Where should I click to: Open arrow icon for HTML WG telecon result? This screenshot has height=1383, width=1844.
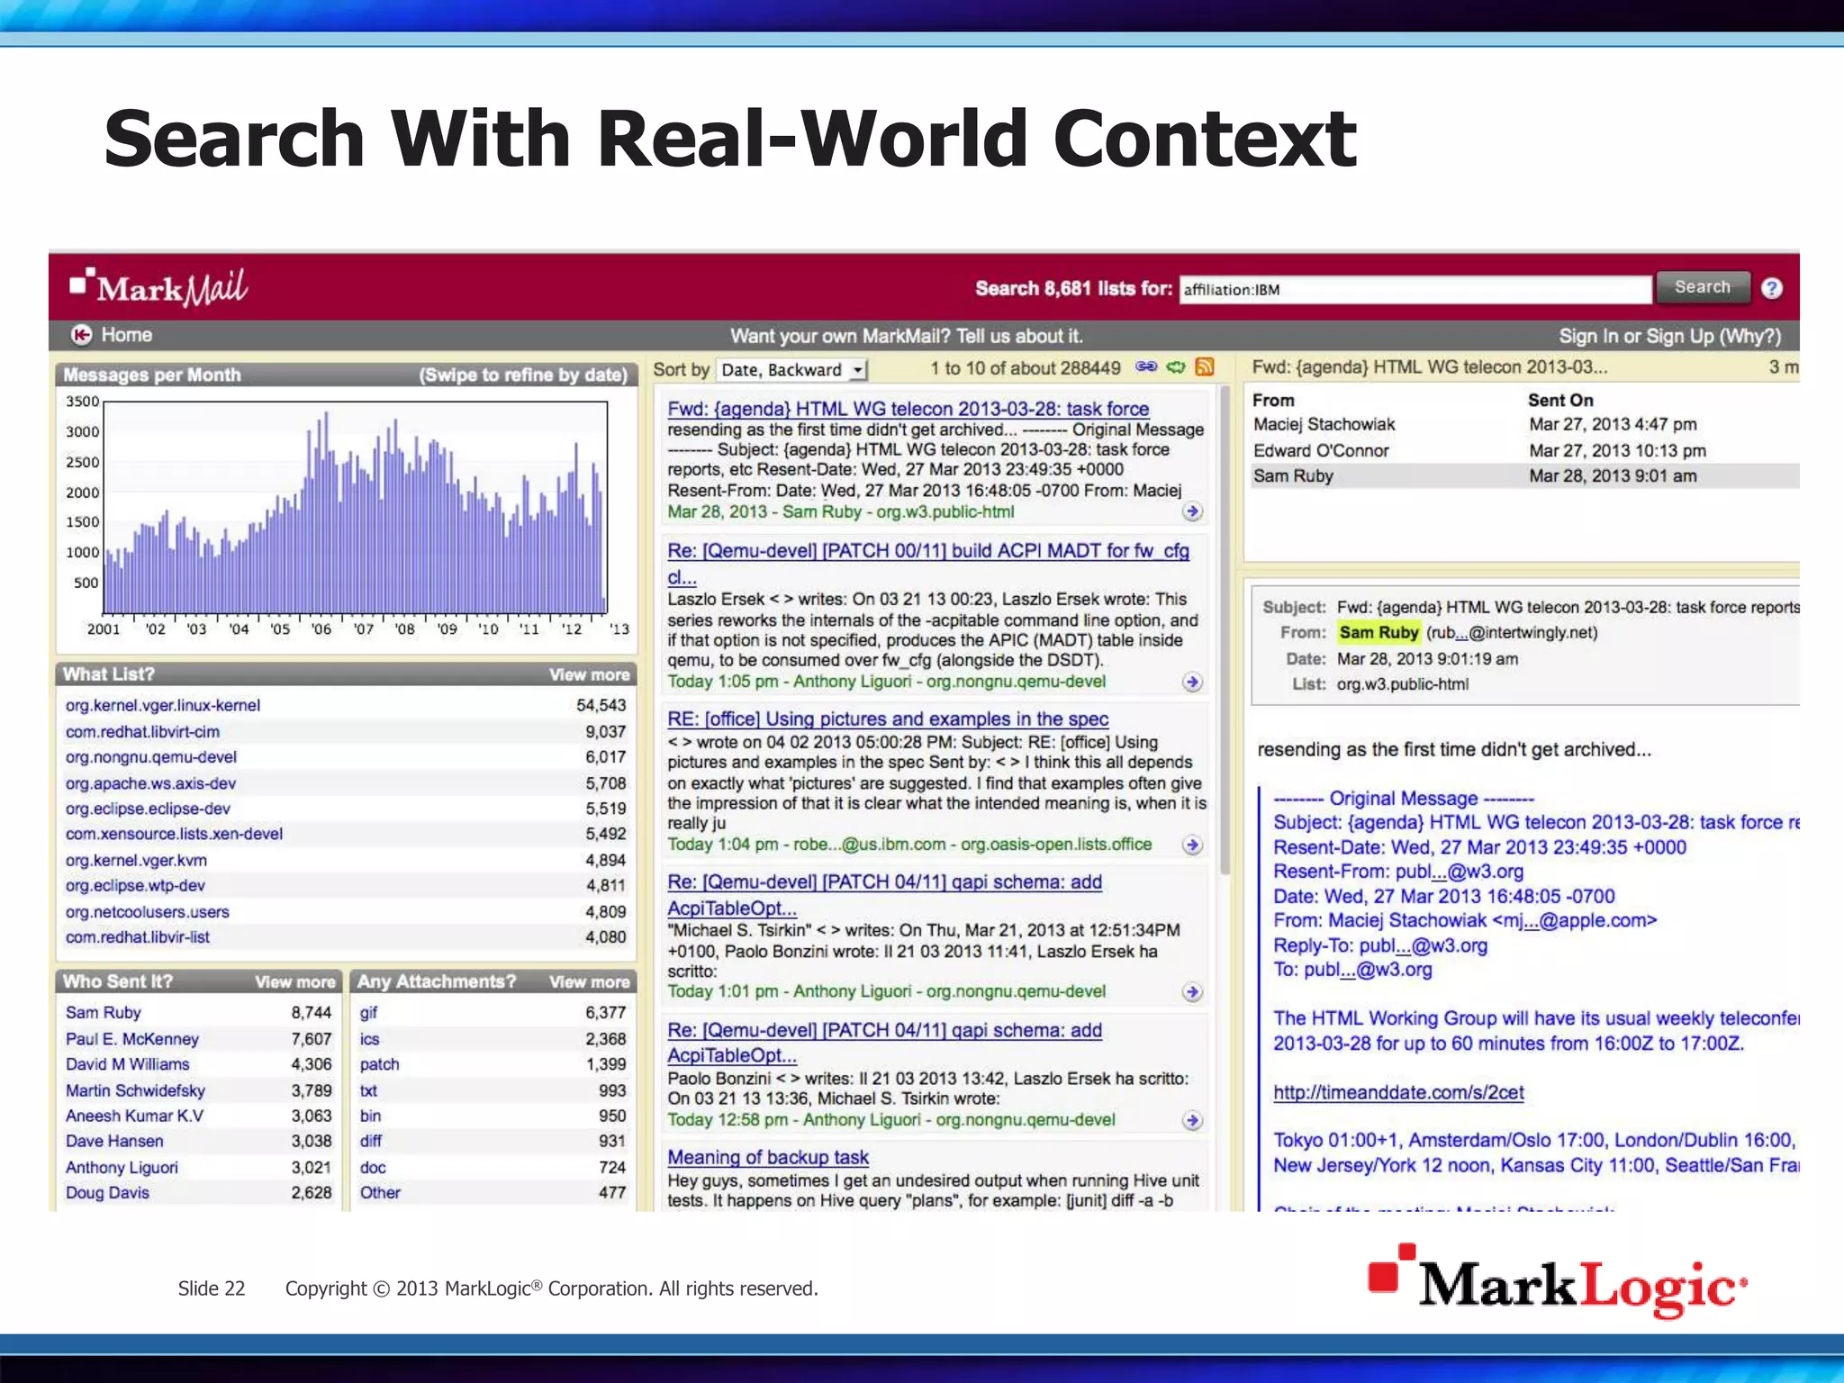click(x=1192, y=511)
